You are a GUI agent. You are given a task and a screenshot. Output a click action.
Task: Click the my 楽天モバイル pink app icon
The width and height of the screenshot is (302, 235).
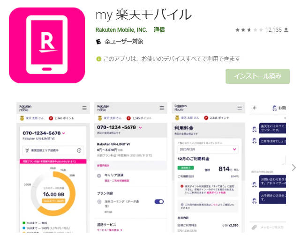(x=47, y=45)
